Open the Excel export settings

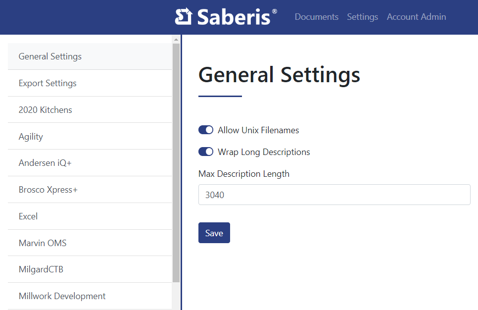tap(28, 216)
